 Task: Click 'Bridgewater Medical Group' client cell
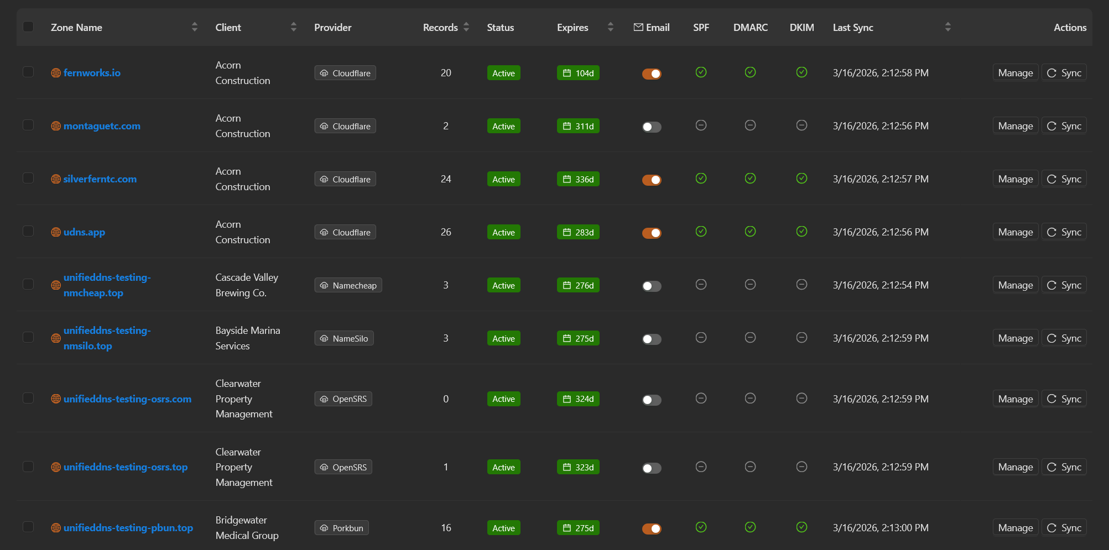247,528
